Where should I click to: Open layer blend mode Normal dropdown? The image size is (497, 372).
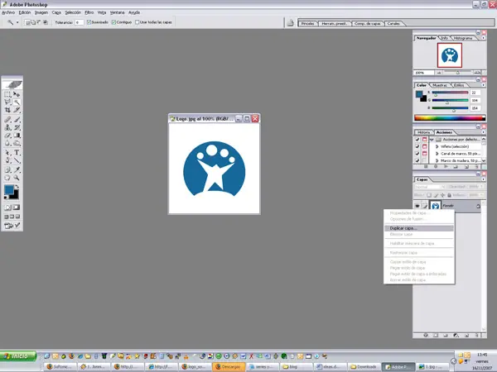point(430,187)
